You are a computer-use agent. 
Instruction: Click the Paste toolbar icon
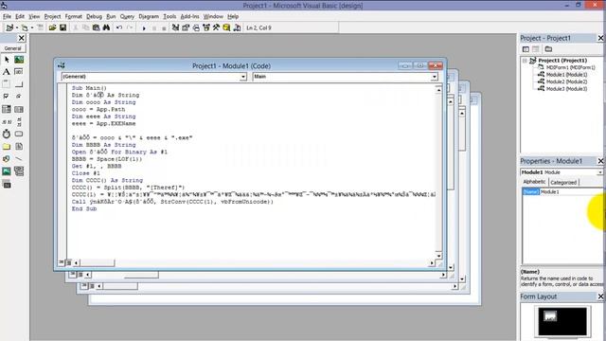96,27
